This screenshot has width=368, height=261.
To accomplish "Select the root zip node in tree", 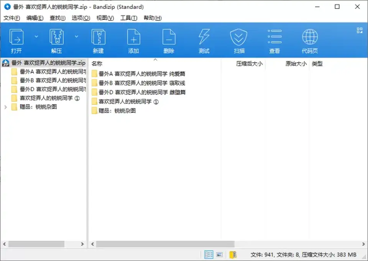I will [44, 63].
